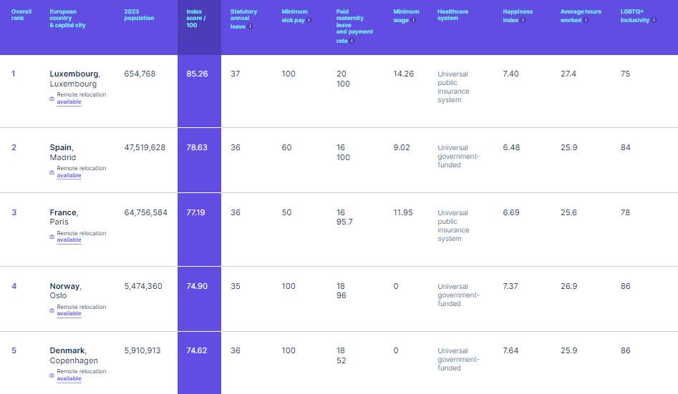Viewport: 678px width, 394px height.
Task: Open info icon for Average hours worked
Action: click(586, 21)
